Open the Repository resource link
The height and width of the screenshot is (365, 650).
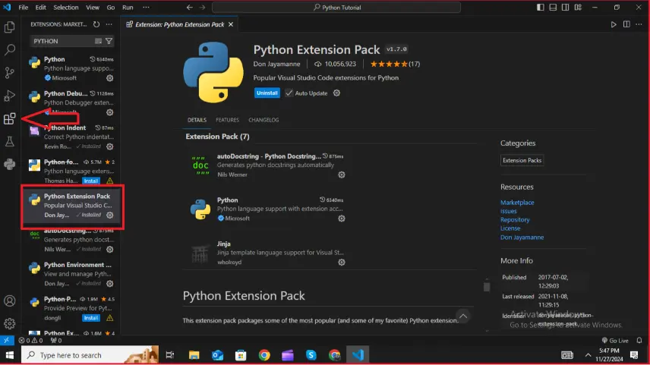[515, 219]
